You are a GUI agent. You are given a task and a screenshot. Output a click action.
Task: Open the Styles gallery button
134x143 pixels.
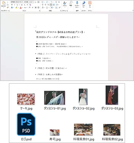coord(65,4)
